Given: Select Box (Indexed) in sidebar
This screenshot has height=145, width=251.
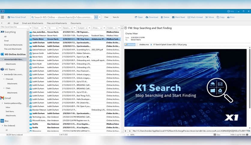Looking at the screenshot, I should (x=10, y=126).
